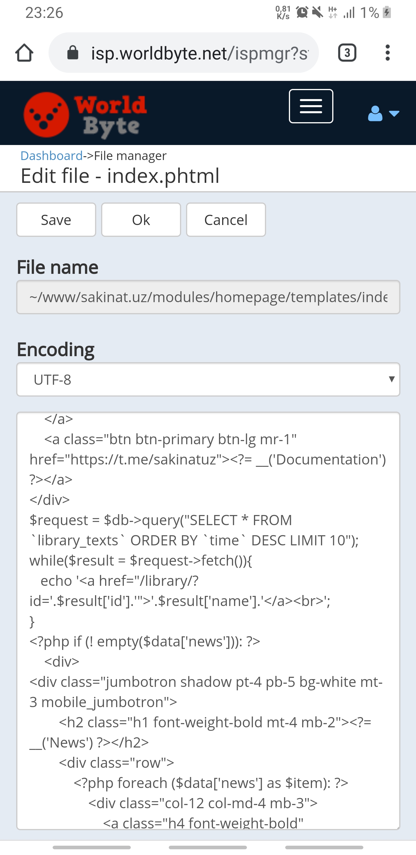
Task: Click the dropdown arrow of Encoding select
Action: pos(392,379)
